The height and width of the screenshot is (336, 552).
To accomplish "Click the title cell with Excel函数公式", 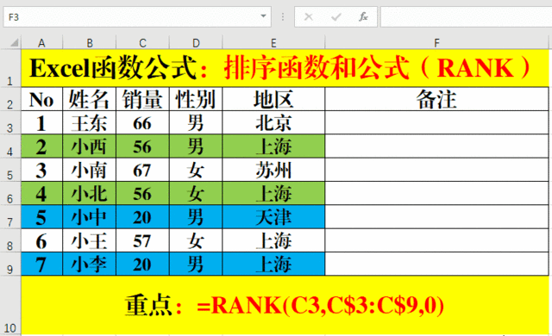I will click(285, 68).
